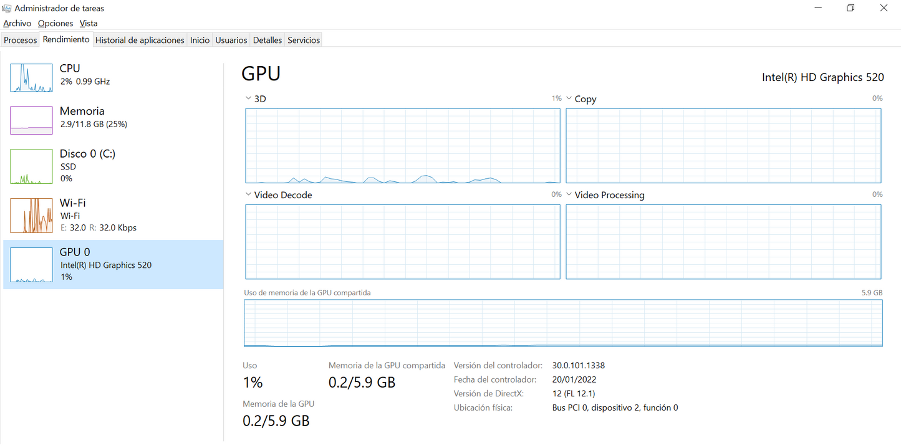Screen dimensions: 901x448
Task: Expand the Video Processing engine dropdown
Action: pyautogui.click(x=569, y=194)
